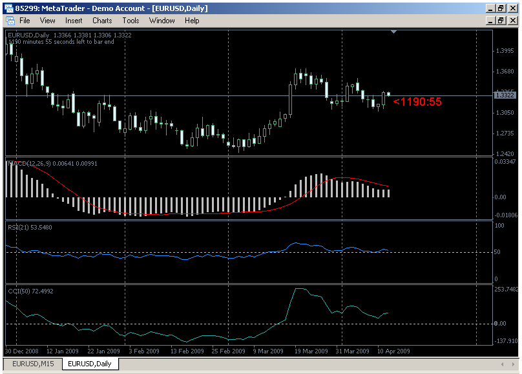Select the EURUSD,Daily tab
Screen dimensions: 522x374
89,364
